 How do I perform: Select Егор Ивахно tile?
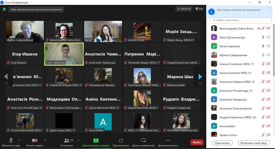25,54
